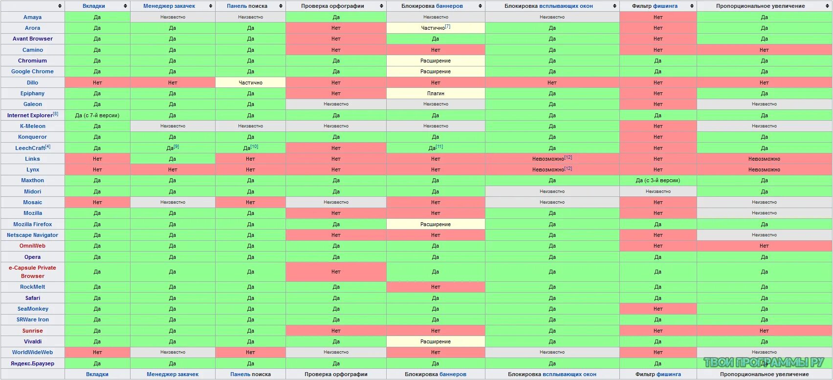The width and height of the screenshot is (833, 380).
Task: Open the Chromium browser link
Action: click(33, 61)
